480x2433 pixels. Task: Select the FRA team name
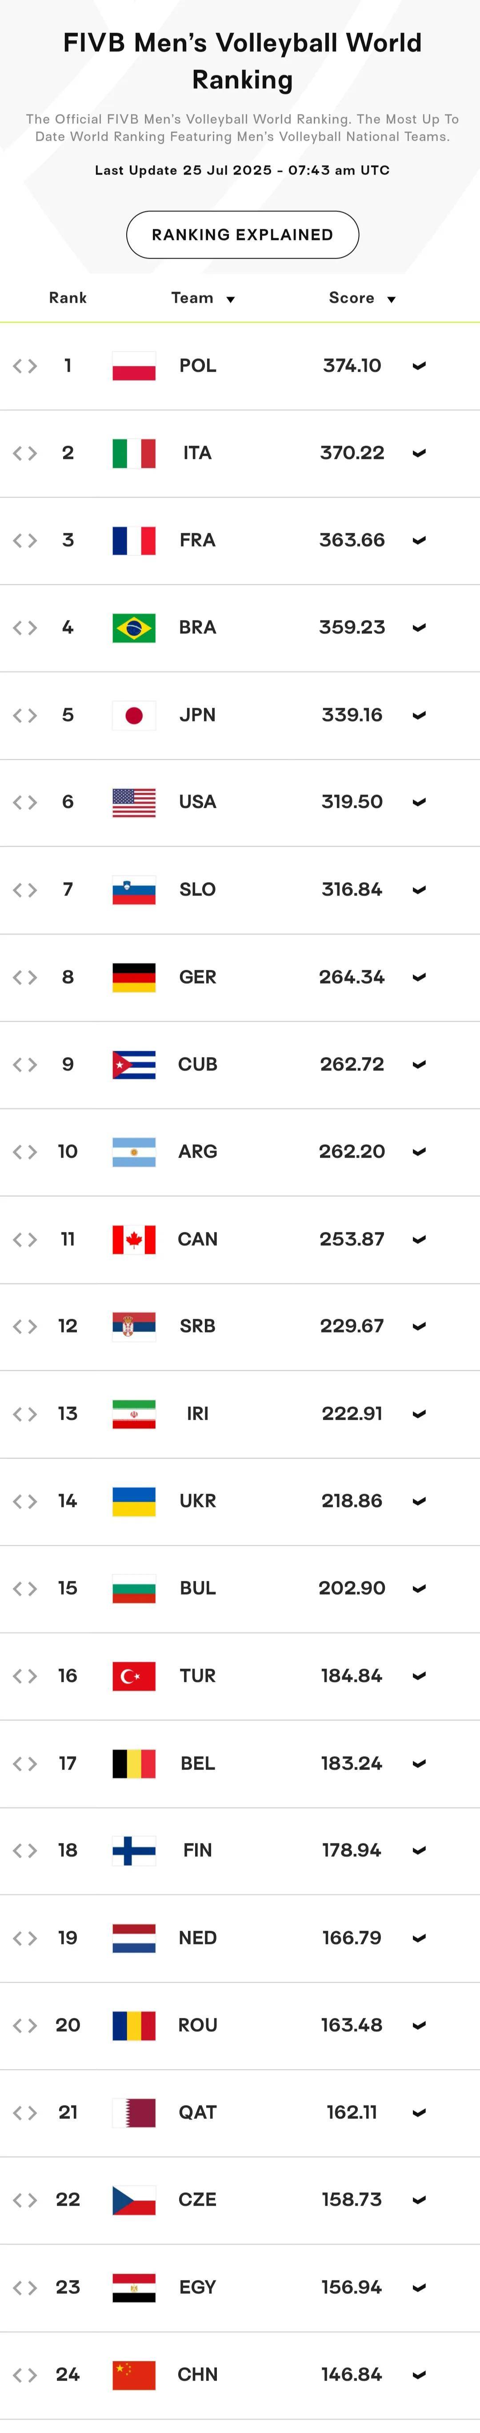197,540
